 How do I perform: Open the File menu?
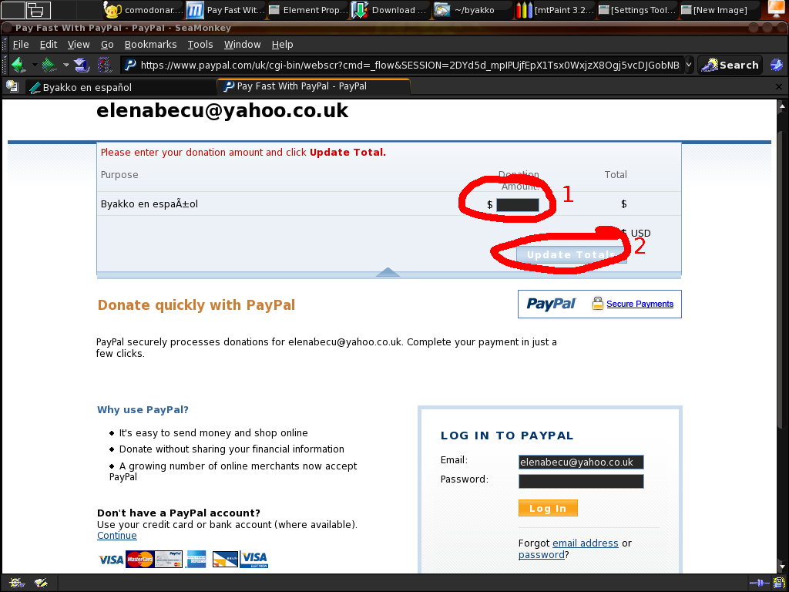(x=21, y=44)
